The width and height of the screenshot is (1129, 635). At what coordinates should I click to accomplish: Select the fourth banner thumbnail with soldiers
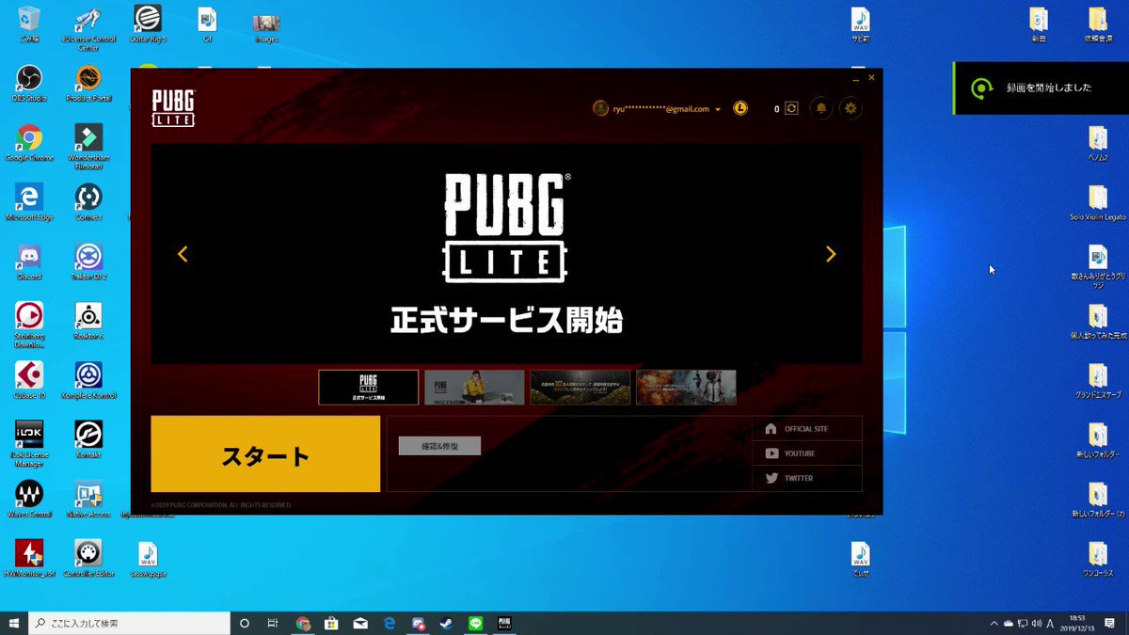pos(686,388)
